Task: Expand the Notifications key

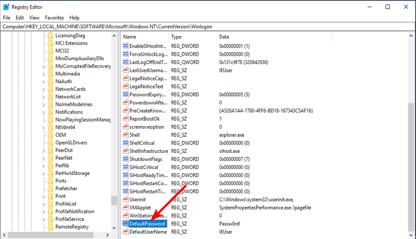Action: (x=43, y=112)
